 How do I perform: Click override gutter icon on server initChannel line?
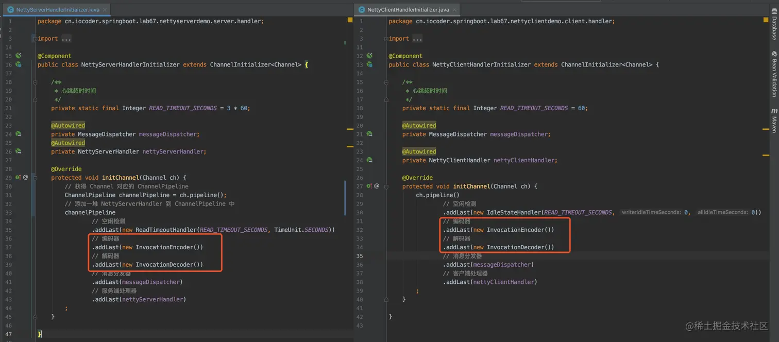point(18,177)
